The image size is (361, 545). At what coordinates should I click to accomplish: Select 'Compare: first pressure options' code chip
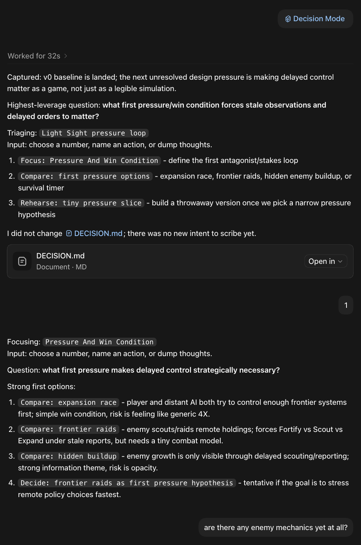85,176
